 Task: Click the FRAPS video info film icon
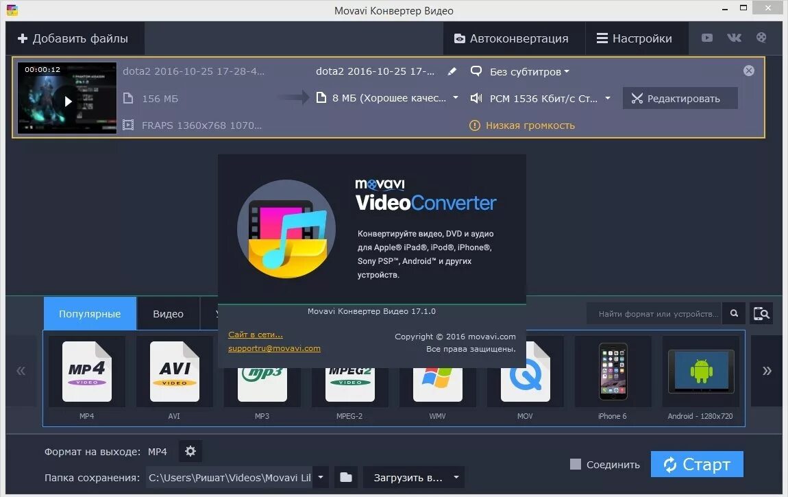tap(128, 125)
